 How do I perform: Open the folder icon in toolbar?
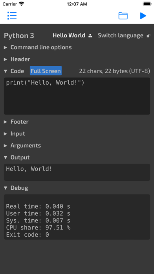(x=123, y=16)
